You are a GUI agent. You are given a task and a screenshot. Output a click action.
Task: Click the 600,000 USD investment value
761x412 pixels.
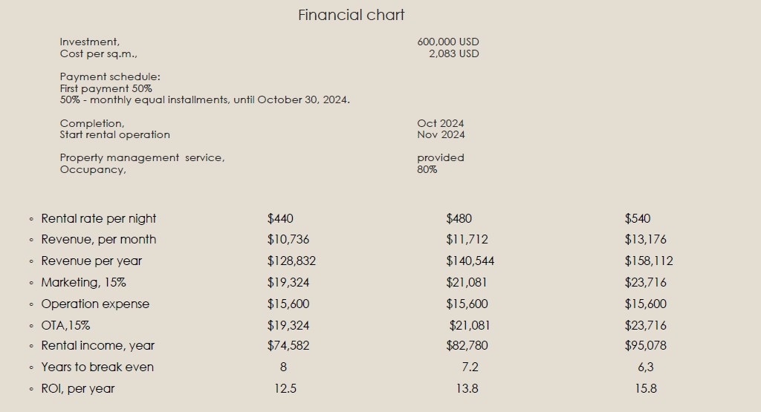448,42
